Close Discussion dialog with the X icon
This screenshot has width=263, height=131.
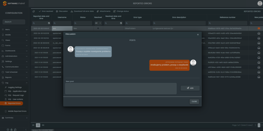point(198,34)
